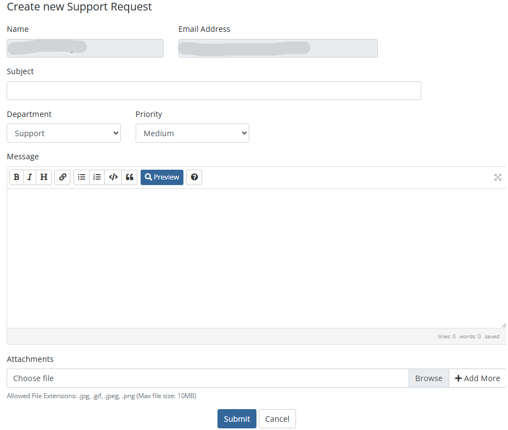Click the Choose file attachment field
Viewport: 508px width, 430px height.
(x=208, y=378)
